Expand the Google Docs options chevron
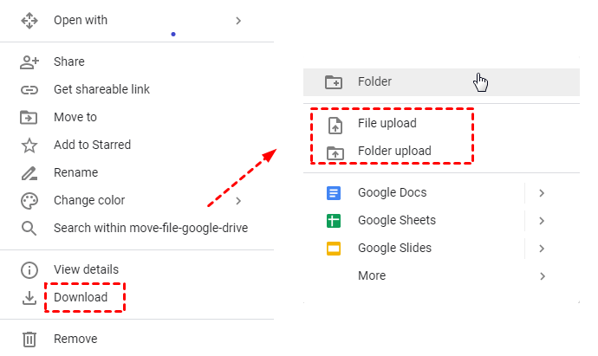Viewport: 598px width, 356px height. (x=542, y=193)
